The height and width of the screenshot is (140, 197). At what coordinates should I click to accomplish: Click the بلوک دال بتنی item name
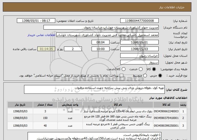(x=118, y=111)
